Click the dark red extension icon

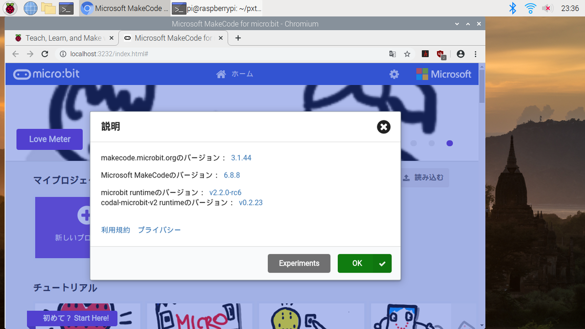pyautogui.click(x=425, y=54)
